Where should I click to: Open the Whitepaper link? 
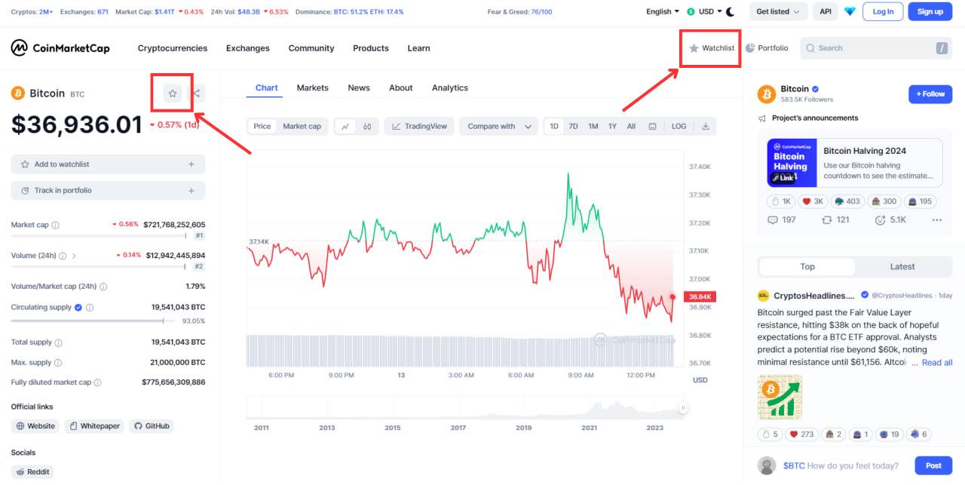pyautogui.click(x=94, y=426)
